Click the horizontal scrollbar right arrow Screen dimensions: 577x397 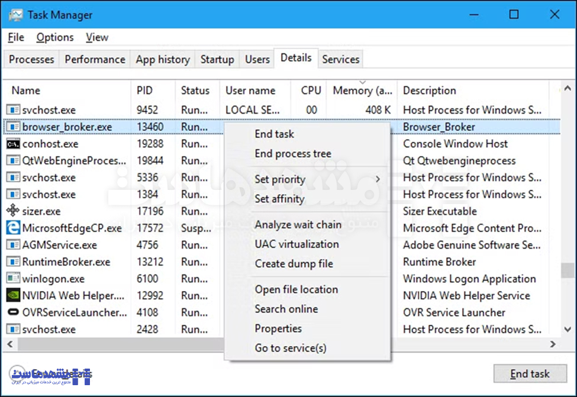(553, 344)
